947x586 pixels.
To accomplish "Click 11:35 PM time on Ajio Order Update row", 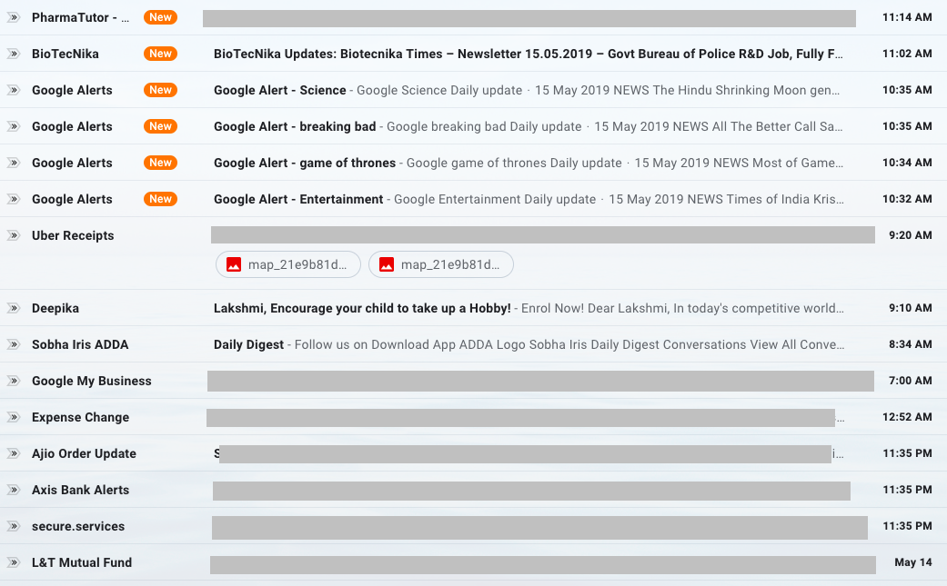I will pos(907,453).
